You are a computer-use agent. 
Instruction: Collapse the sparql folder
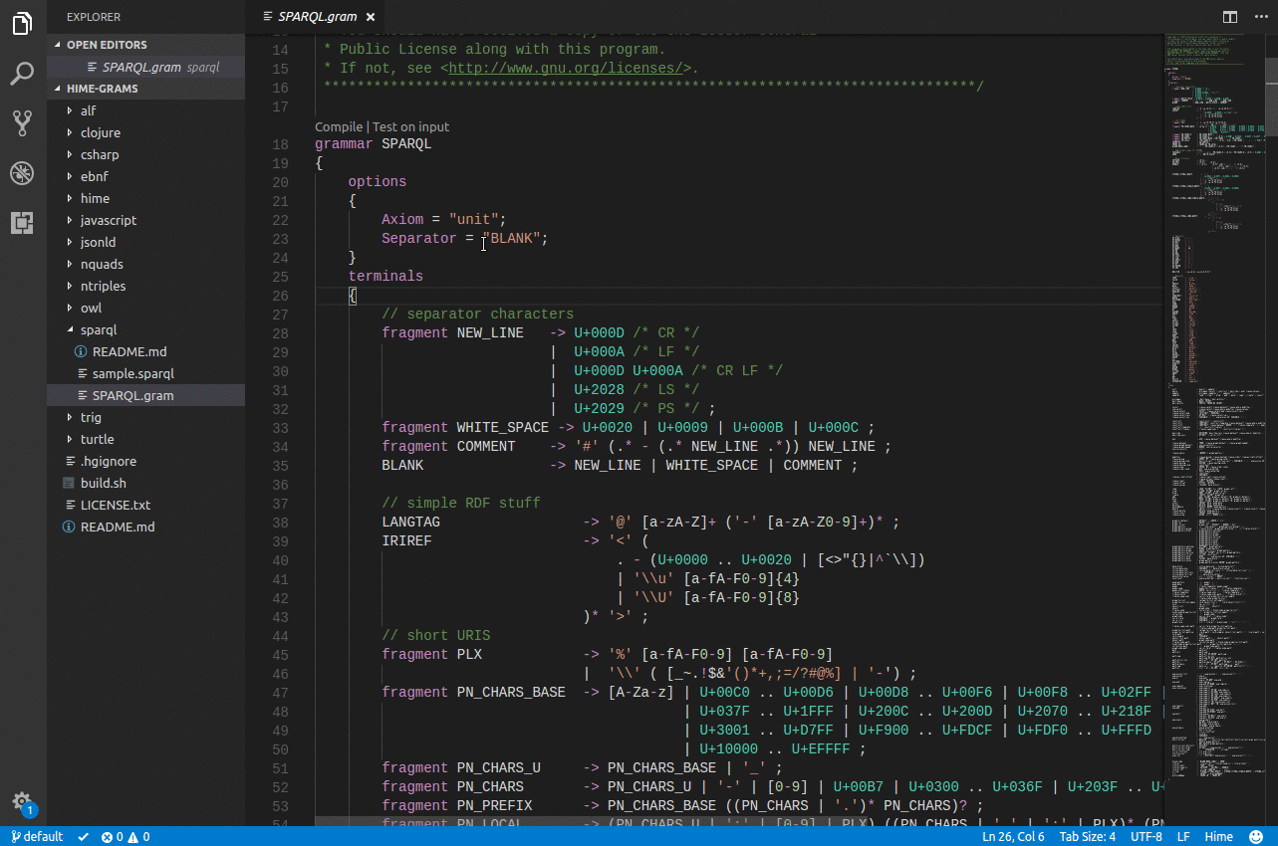pos(100,329)
